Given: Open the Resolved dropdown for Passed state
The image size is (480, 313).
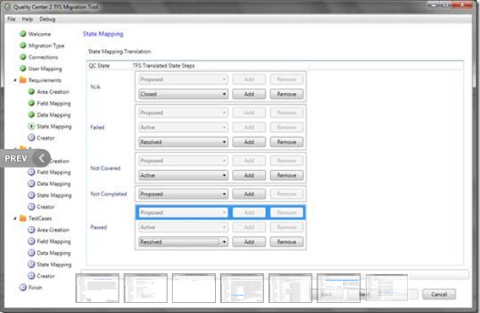Looking at the screenshot, I should pyautogui.click(x=183, y=242).
